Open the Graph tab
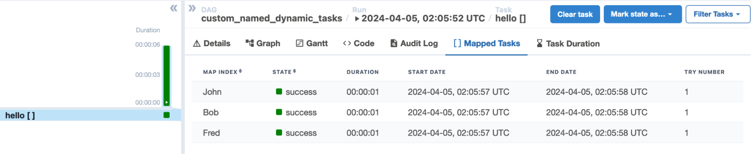Viewport: 754px width, 154px height. pyautogui.click(x=263, y=44)
